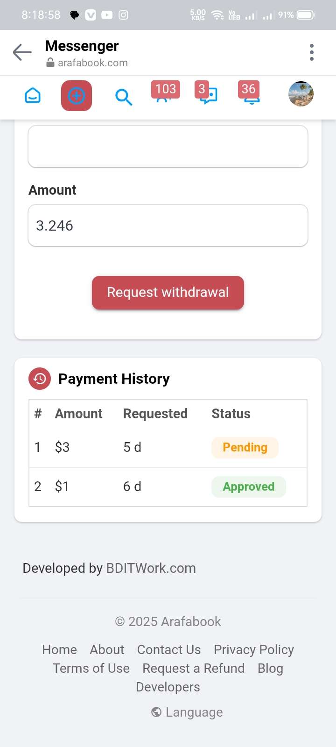The width and height of the screenshot is (336, 747).
Task: Click the Approved status badge
Action: coord(249,486)
